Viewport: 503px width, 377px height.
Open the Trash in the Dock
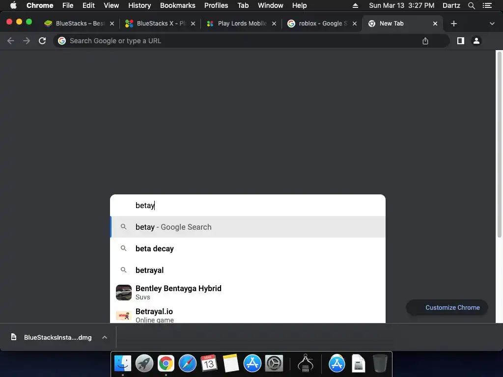click(380, 364)
